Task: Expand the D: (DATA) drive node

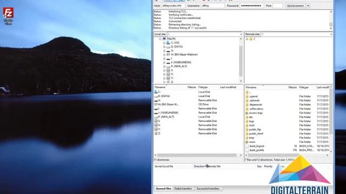Action: point(164,47)
